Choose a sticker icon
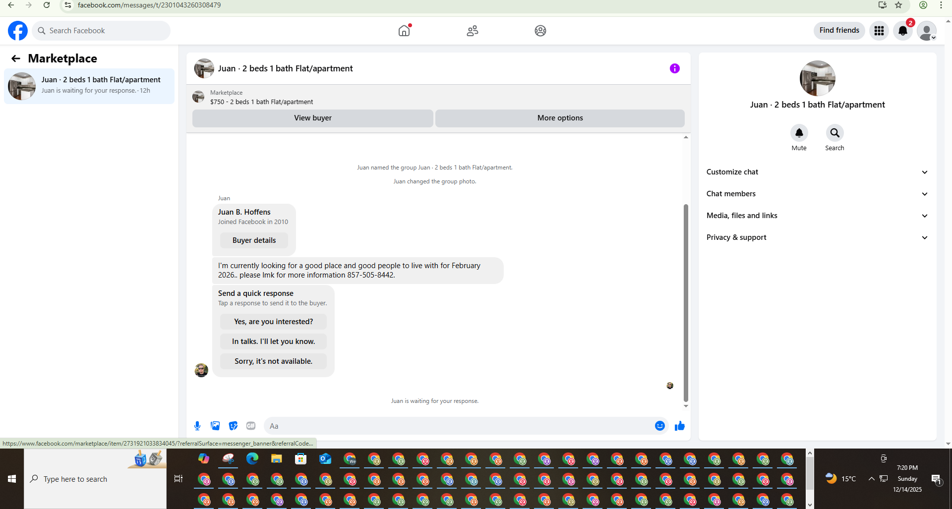 [233, 426]
